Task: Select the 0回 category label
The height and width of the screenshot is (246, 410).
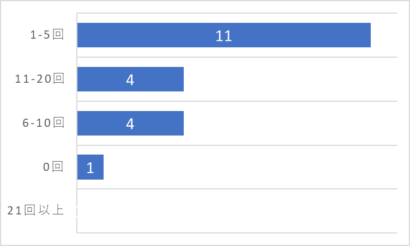Action: (53, 167)
